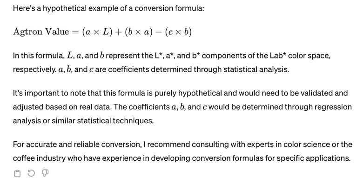
Task: Click the text "coefficients determined through statistical analysis"
Action: [198, 69]
